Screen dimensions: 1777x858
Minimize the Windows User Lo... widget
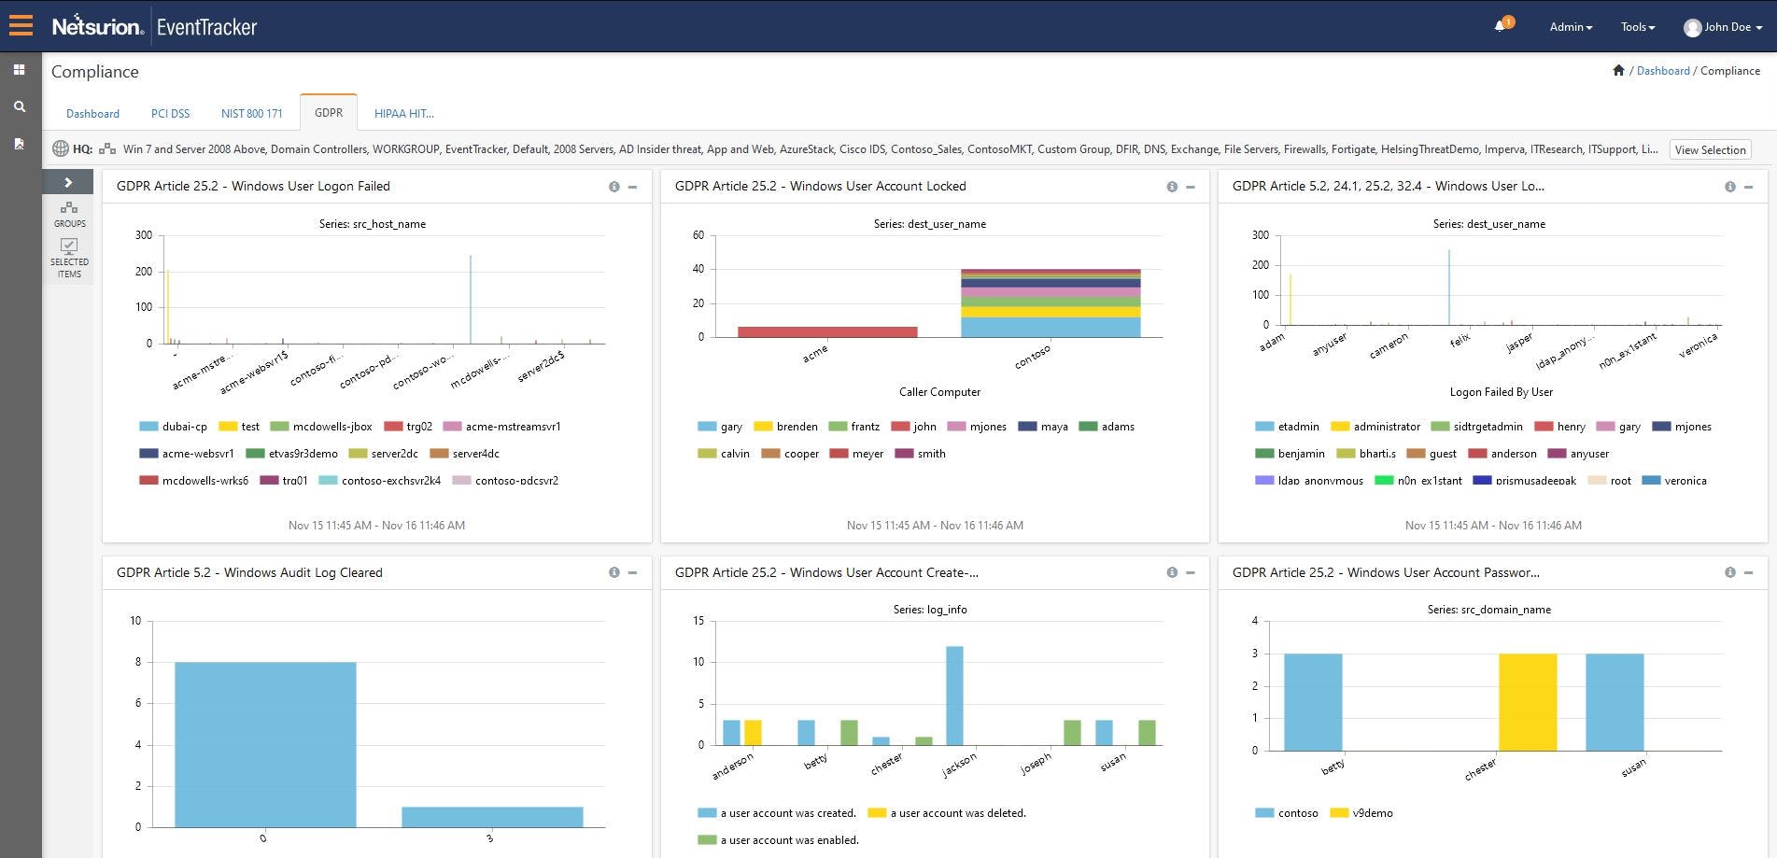click(1748, 187)
